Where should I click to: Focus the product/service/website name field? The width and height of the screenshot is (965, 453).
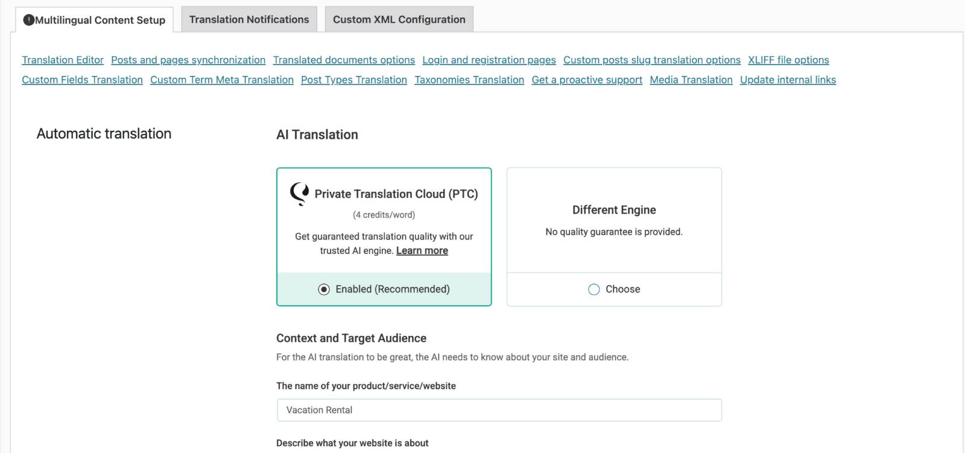pyautogui.click(x=499, y=410)
